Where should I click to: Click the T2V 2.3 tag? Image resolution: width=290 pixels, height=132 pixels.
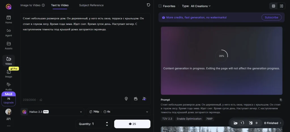click(x=167, y=119)
